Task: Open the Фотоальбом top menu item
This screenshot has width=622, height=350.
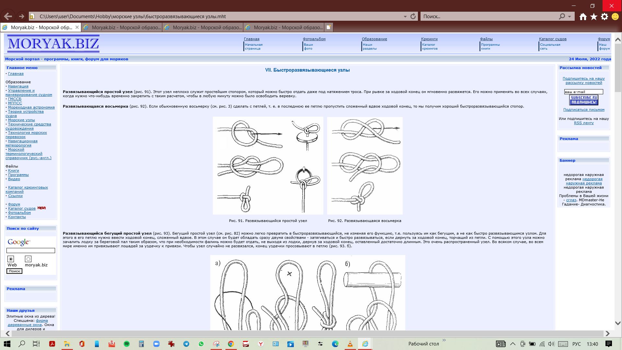Action: tap(314, 39)
